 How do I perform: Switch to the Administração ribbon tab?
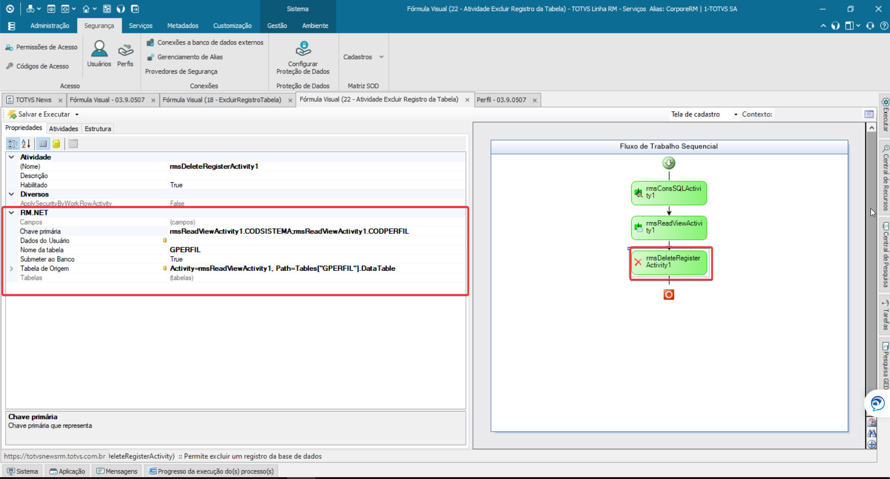[x=50, y=26]
